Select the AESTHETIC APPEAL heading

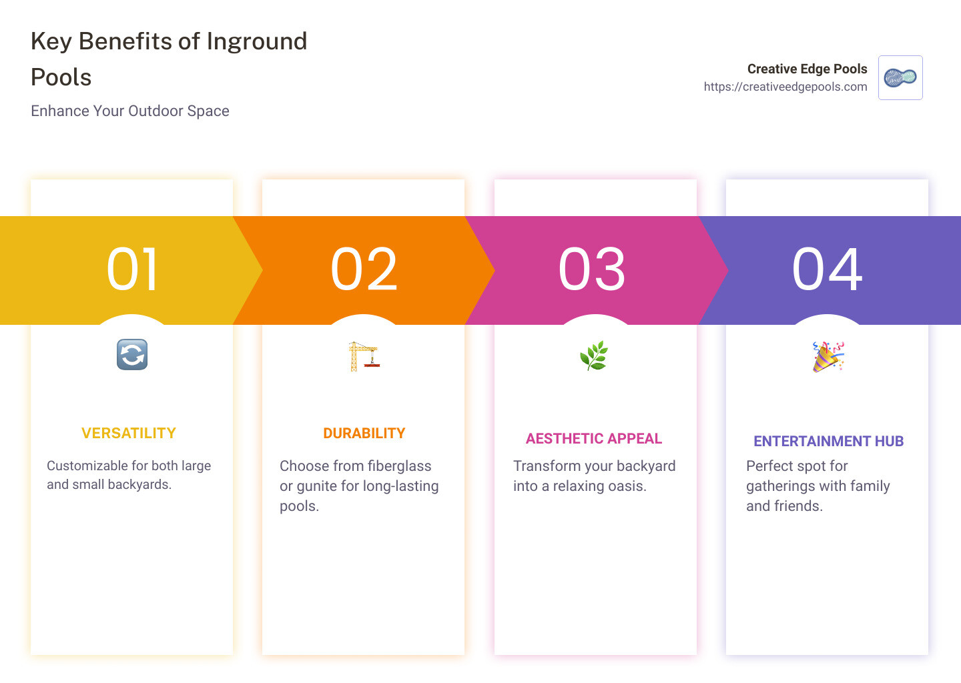(x=594, y=438)
